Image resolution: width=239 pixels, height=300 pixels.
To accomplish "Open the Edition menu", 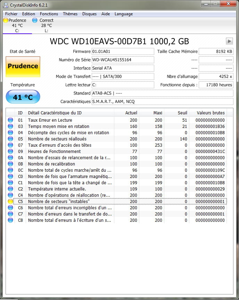I will click(28, 14).
